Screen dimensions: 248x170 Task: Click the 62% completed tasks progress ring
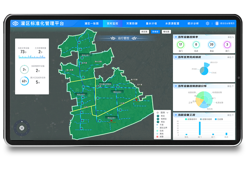point(24,81)
